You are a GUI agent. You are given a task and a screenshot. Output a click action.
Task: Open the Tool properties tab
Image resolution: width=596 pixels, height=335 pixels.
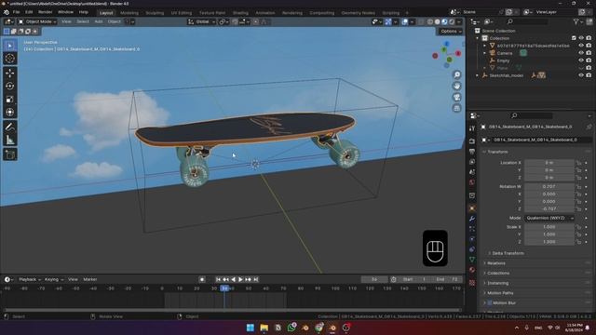pos(472,128)
